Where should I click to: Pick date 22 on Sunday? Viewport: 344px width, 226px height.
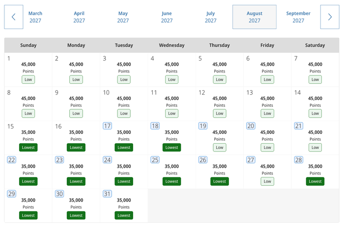tap(12, 160)
